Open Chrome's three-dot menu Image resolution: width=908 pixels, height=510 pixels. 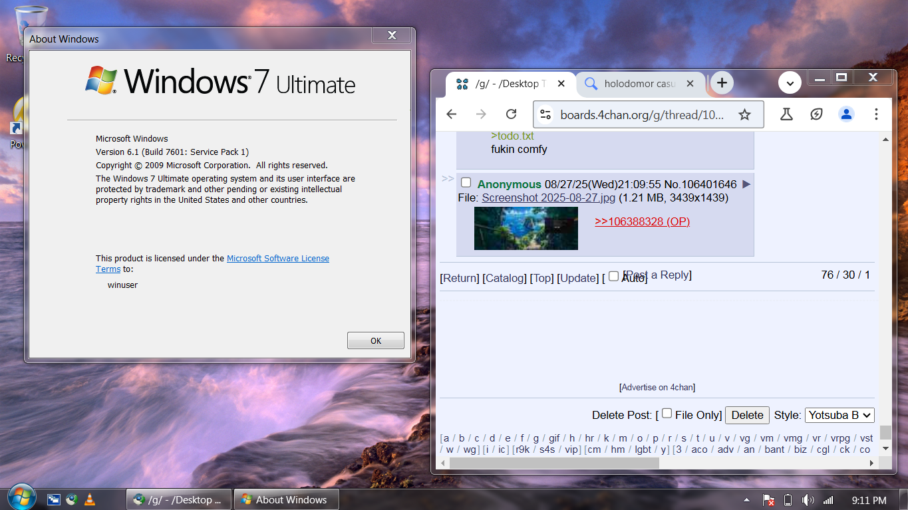876,114
